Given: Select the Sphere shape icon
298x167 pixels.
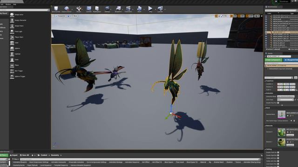Looking at the screenshot, I should (x=12, y=48).
